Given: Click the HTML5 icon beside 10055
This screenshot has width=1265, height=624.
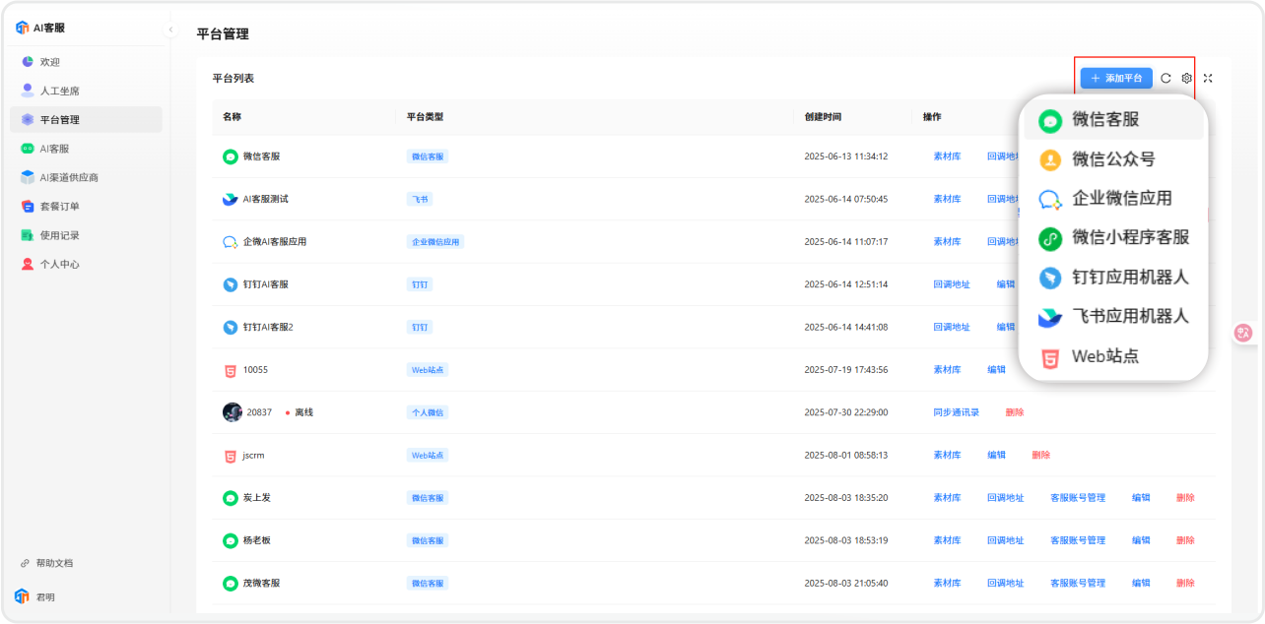Looking at the screenshot, I should pos(231,370).
